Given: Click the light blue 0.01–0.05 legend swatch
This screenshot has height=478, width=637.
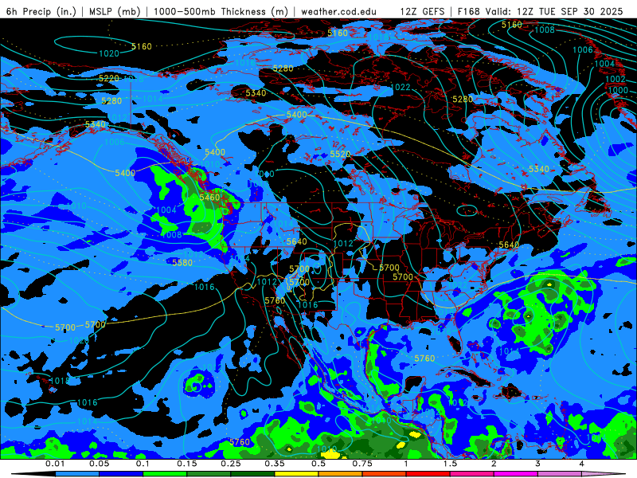Looking at the screenshot, I should pyautogui.click(x=77, y=474).
